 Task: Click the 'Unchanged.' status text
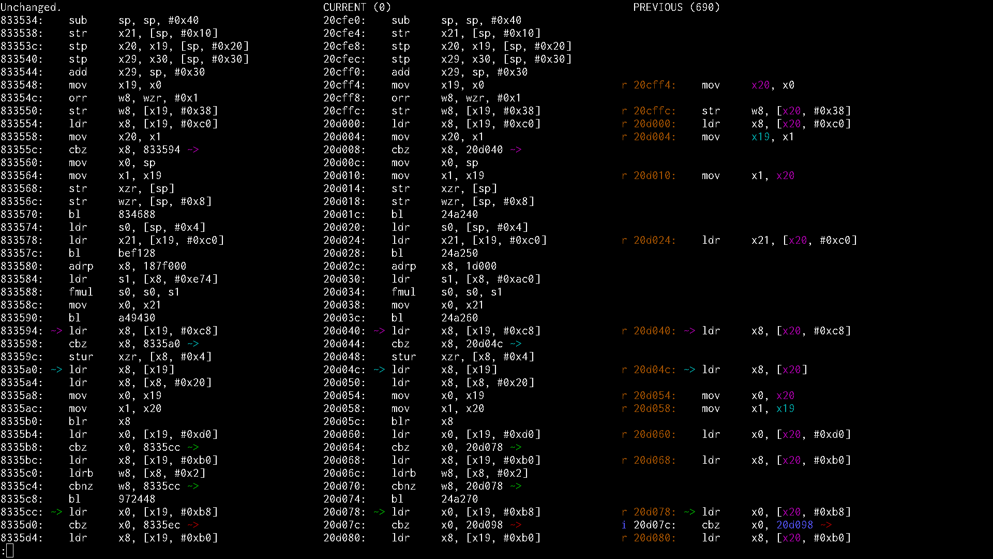[x=31, y=7]
